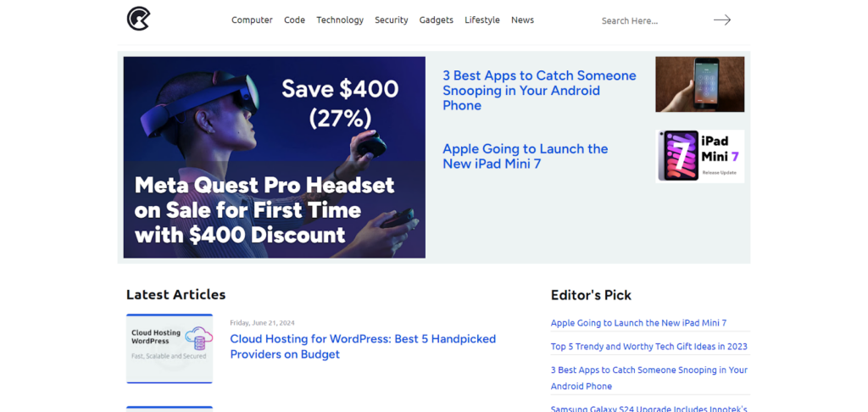Viewport: 868px width, 412px height.
Task: Open the News menu item
Action: 522,20
